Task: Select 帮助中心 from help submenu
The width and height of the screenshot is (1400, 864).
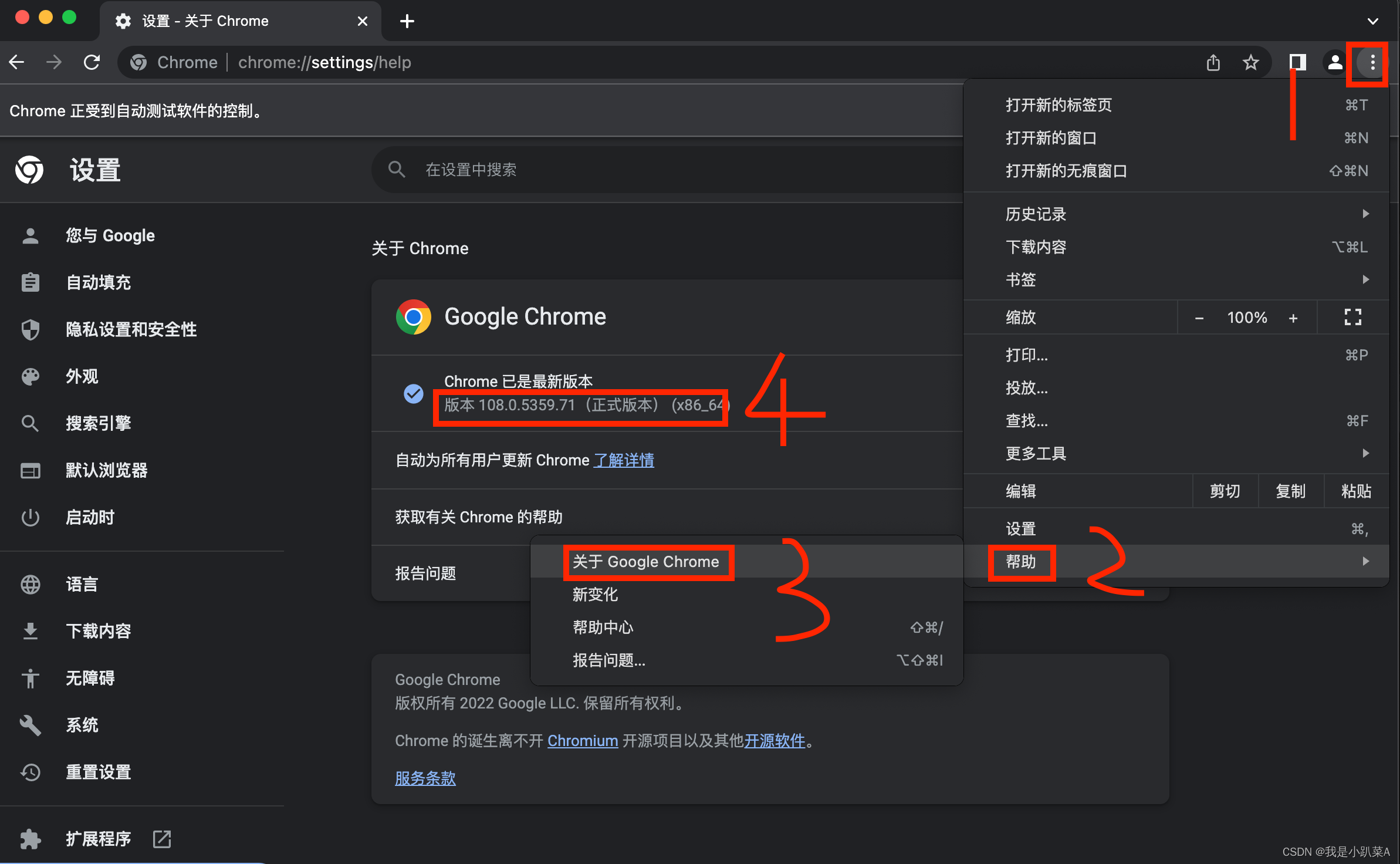Action: [x=603, y=627]
